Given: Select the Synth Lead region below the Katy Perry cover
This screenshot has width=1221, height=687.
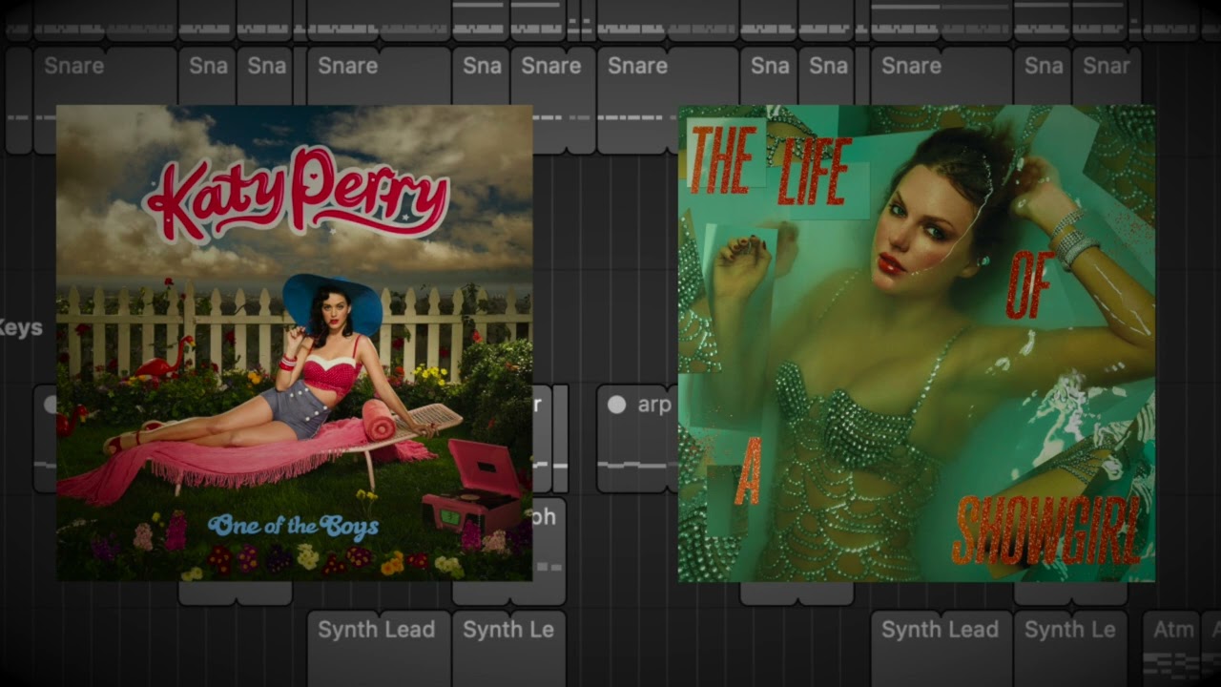Looking at the screenshot, I should 379,649.
